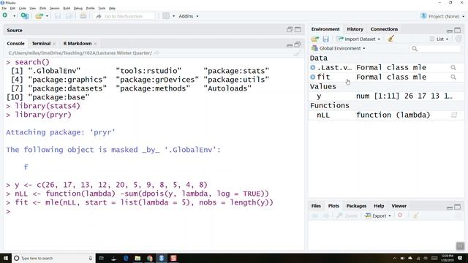Switch to the Packages tab
The height and width of the screenshot is (263, 468).
pyautogui.click(x=356, y=206)
